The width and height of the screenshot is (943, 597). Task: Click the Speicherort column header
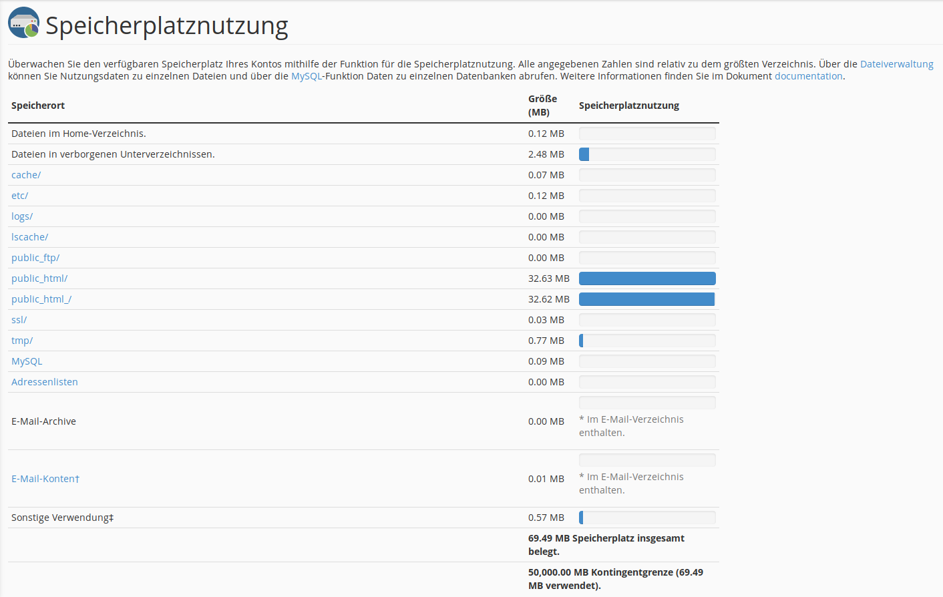38,106
